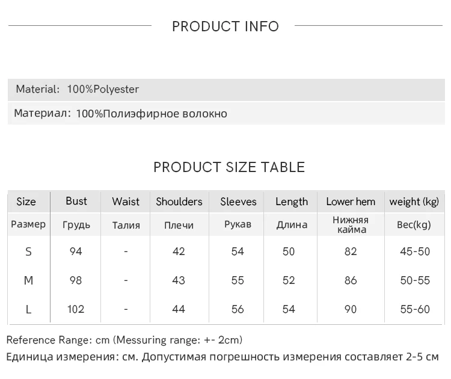Select the Shoulders column header
451x379 pixels.
coord(179,202)
